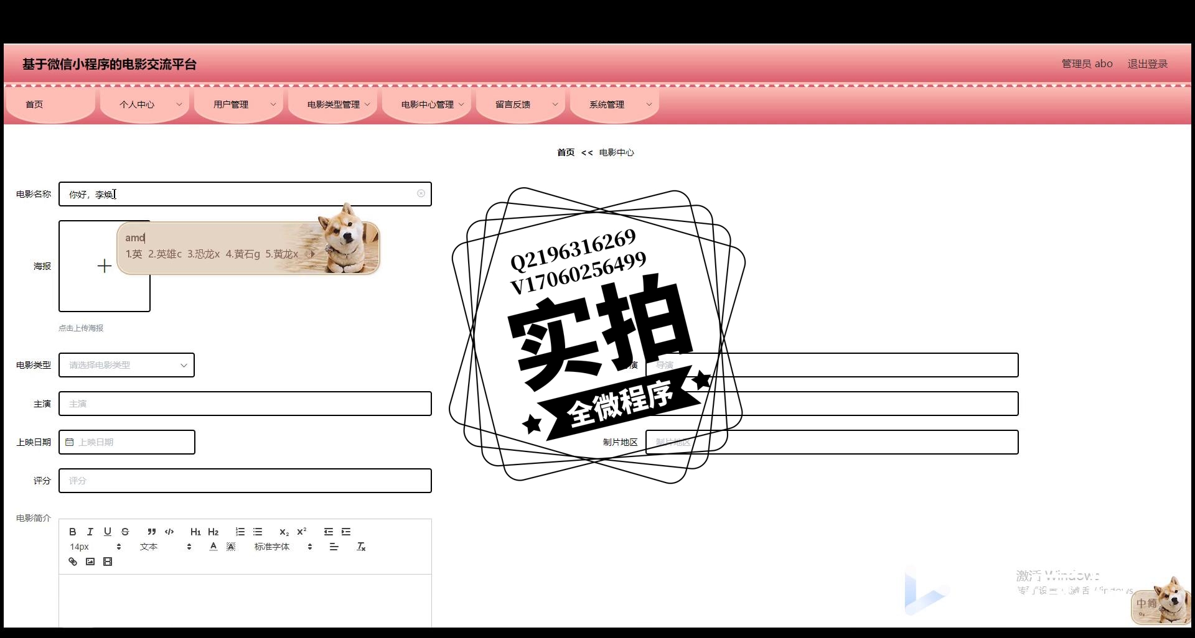Select candidate 4.黄石 in IME popup
1195x638 pixels.
243,254
